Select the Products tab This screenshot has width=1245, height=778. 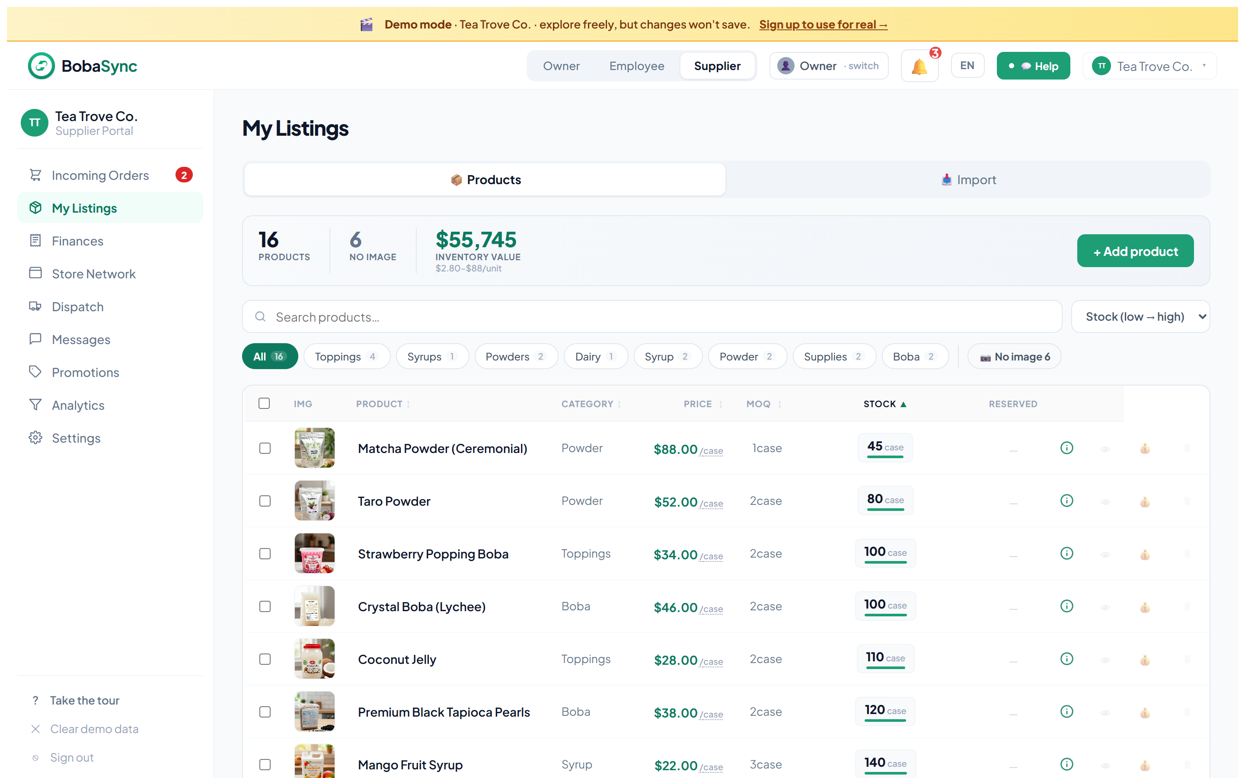pos(485,179)
